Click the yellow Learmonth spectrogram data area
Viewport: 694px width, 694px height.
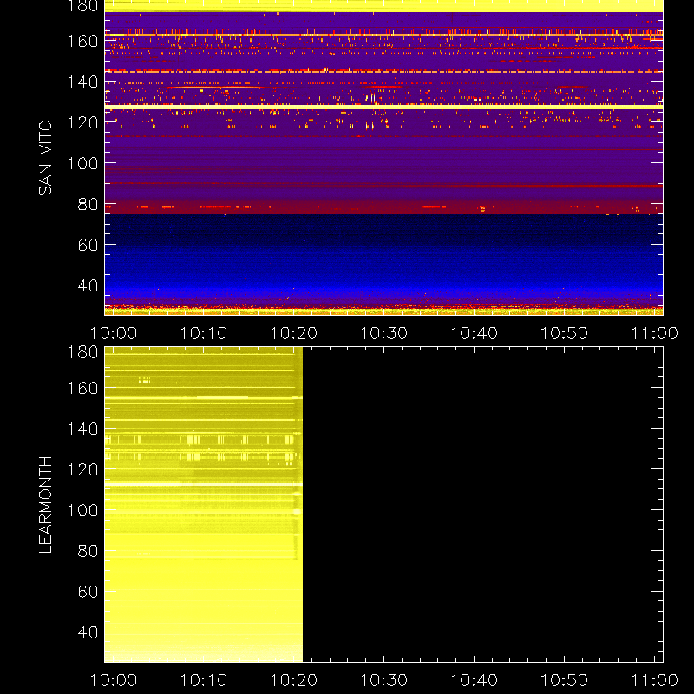point(204,505)
